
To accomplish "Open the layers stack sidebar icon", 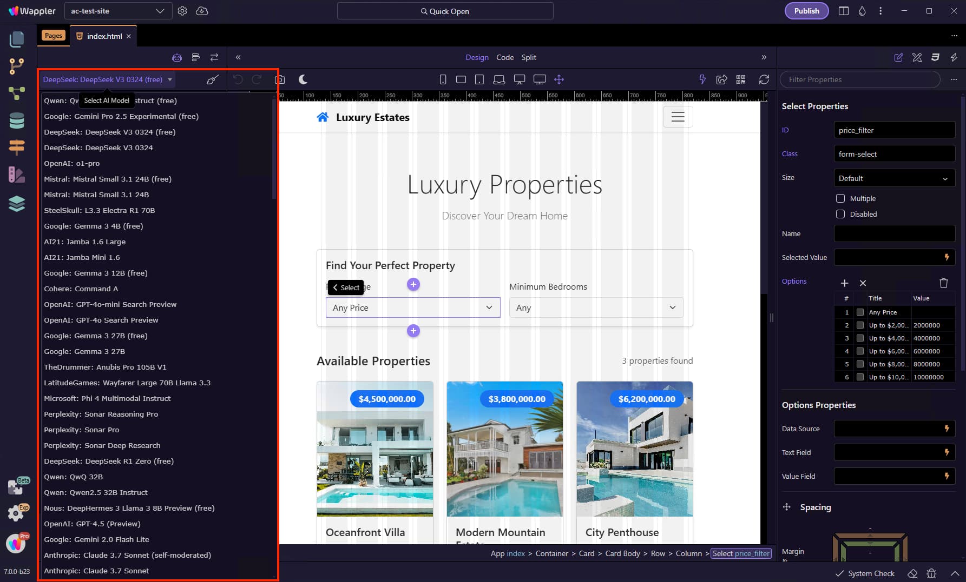I will pyautogui.click(x=17, y=203).
